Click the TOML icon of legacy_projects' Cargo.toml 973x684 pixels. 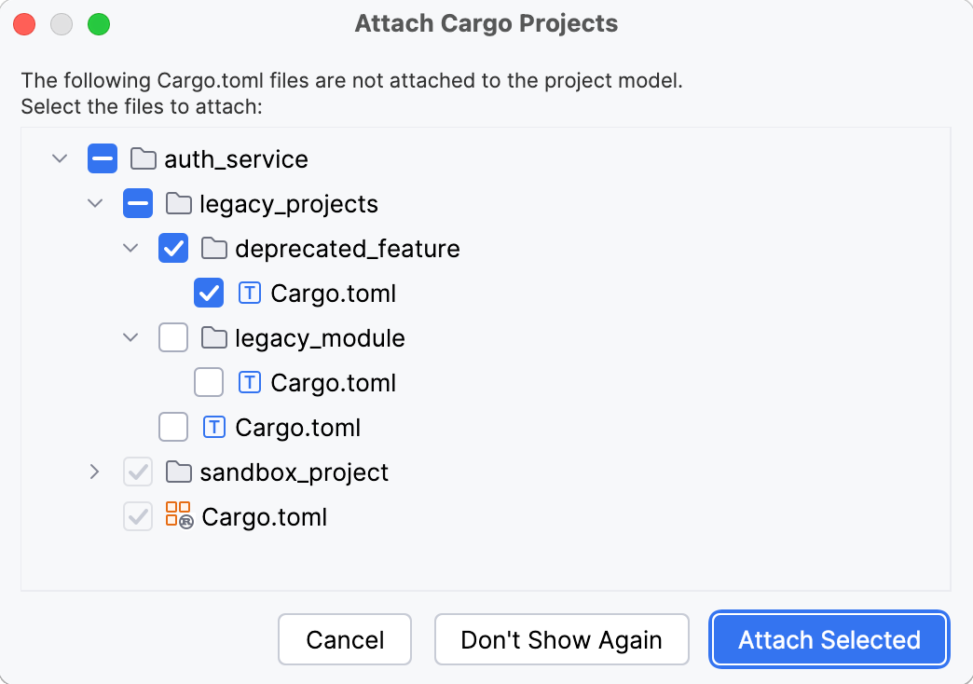click(x=213, y=427)
